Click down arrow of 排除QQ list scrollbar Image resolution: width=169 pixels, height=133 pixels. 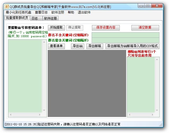(x=157, y=110)
